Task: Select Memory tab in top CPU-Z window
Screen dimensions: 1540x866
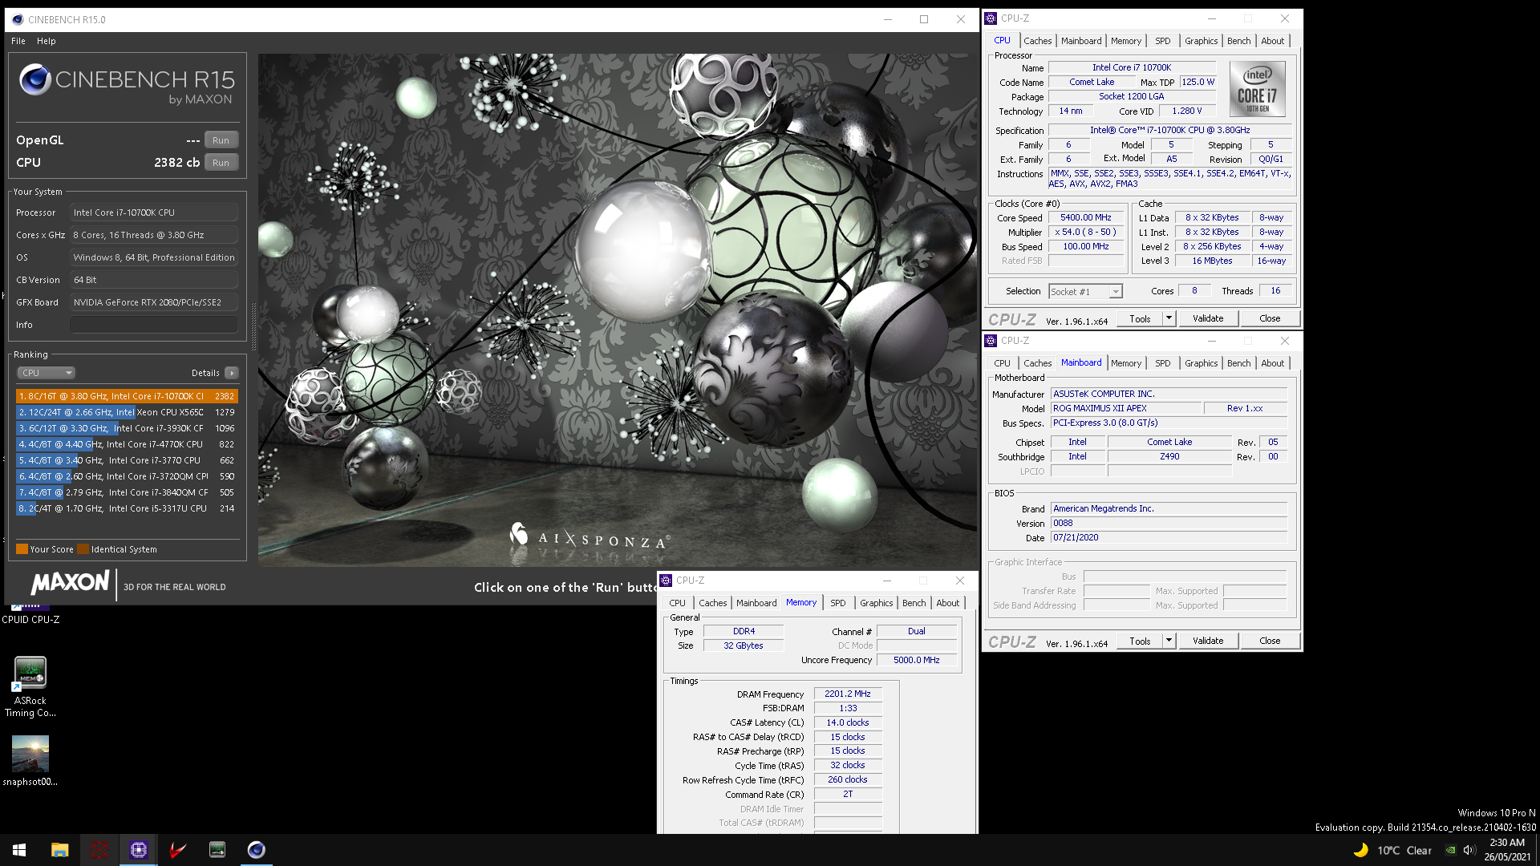Action: [1125, 41]
